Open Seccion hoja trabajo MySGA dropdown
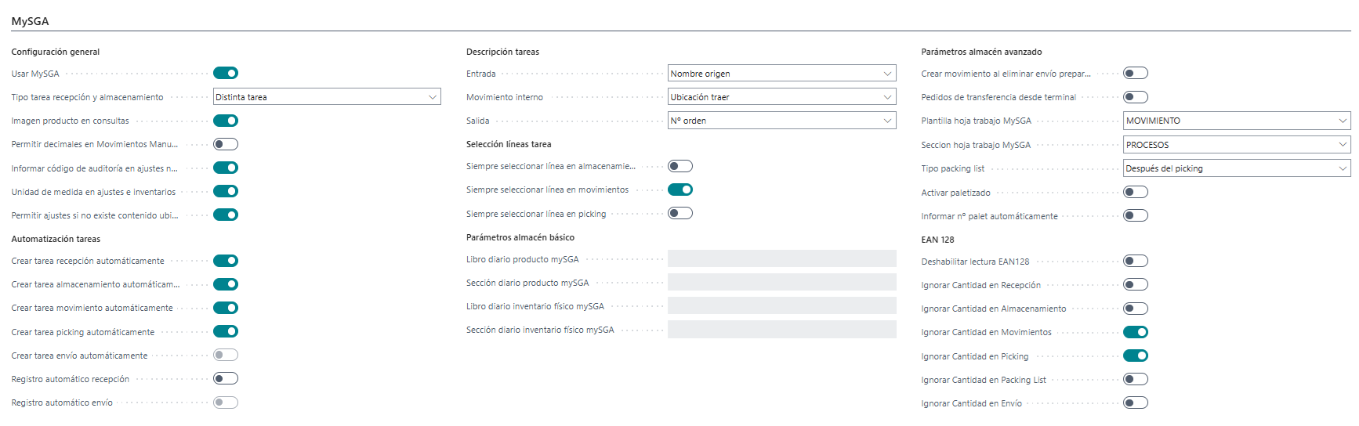 [x=1237, y=145]
